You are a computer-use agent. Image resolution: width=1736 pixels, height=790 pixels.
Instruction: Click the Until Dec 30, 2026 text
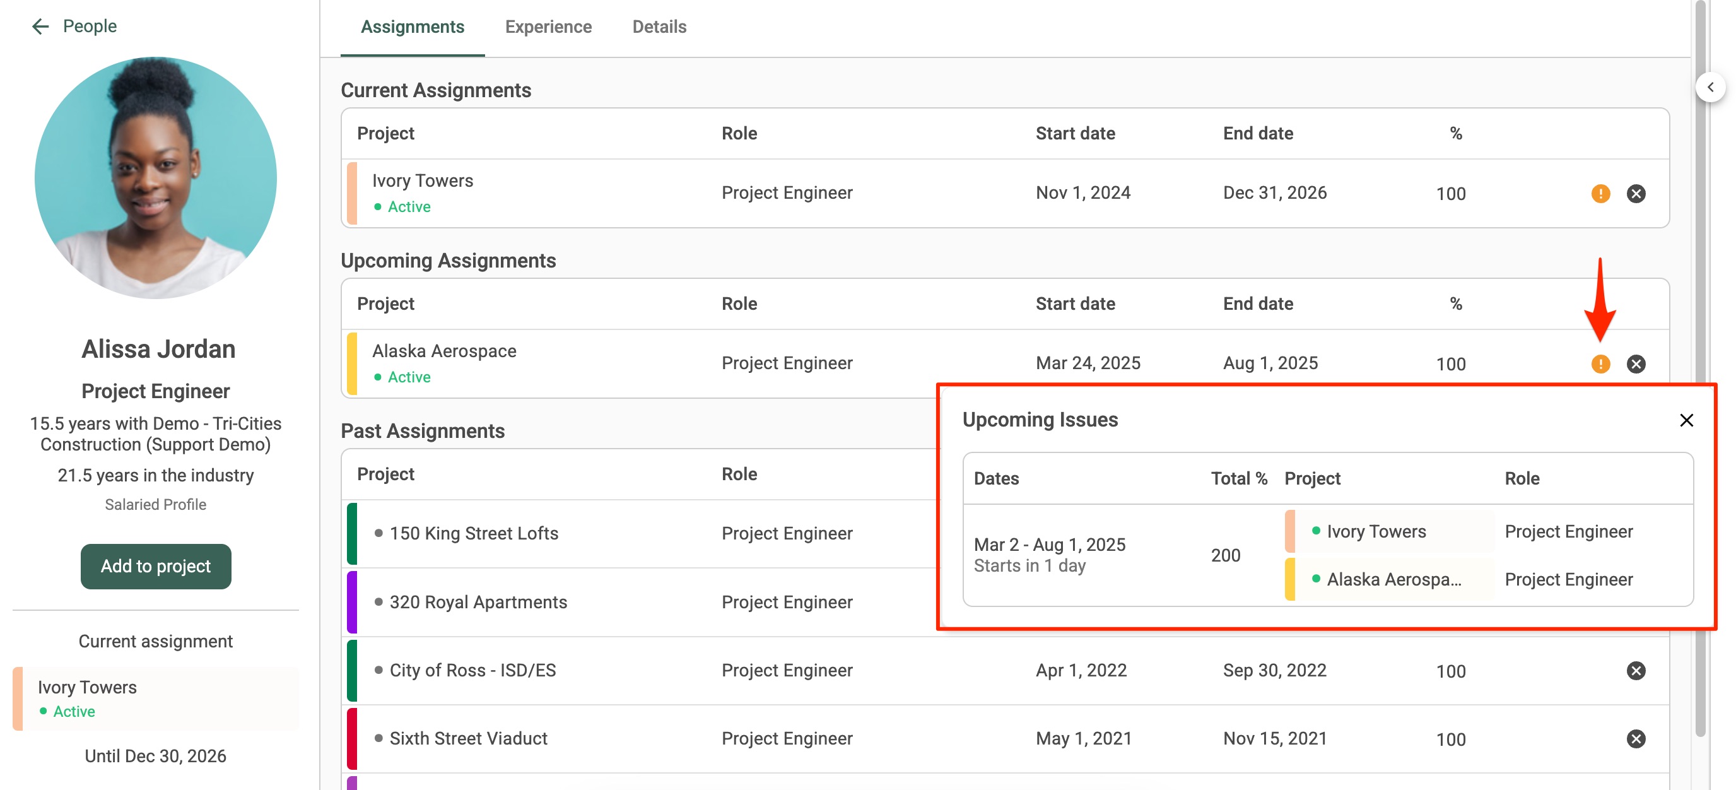pos(156,756)
